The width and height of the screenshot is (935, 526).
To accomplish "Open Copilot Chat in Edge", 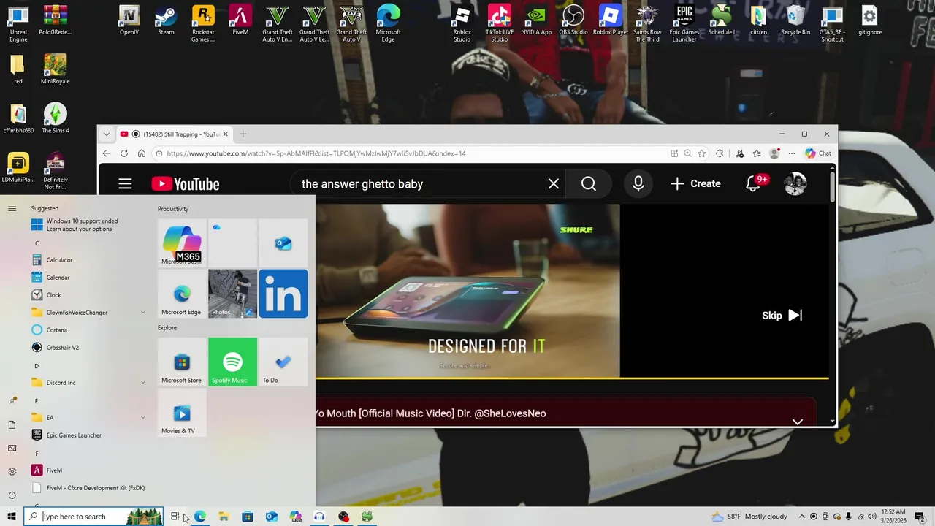I will click(x=818, y=153).
